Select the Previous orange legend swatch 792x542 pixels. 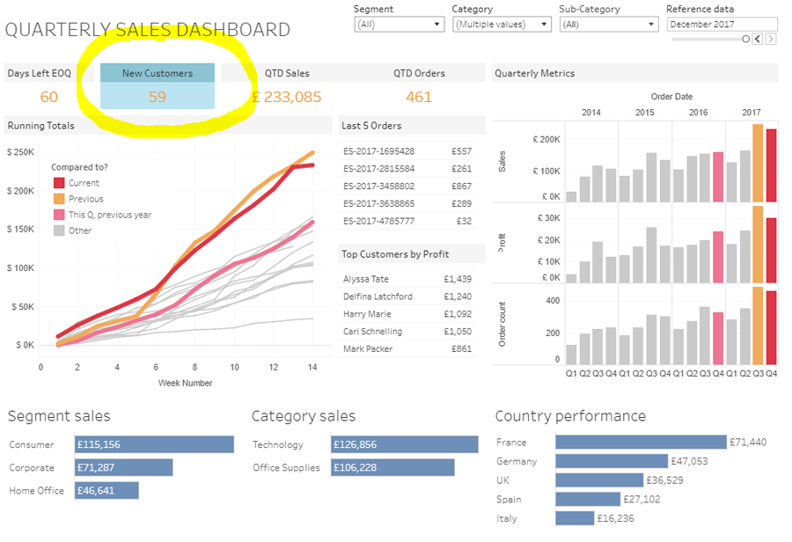coord(59,199)
